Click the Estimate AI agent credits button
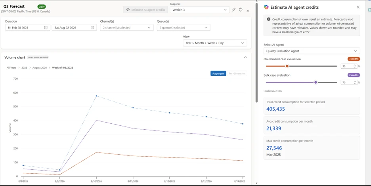The image size is (371, 186). point(145,10)
